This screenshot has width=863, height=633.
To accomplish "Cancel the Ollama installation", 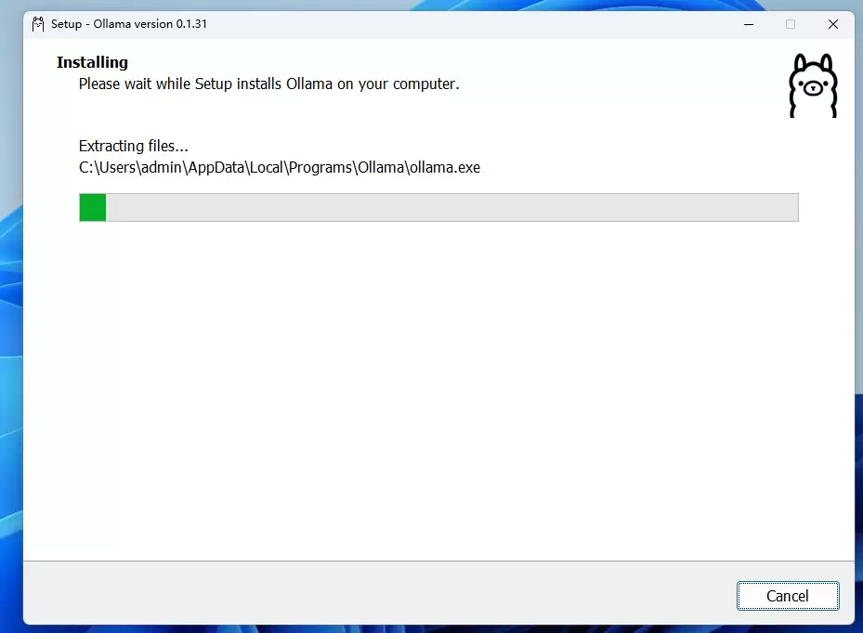I will [788, 596].
